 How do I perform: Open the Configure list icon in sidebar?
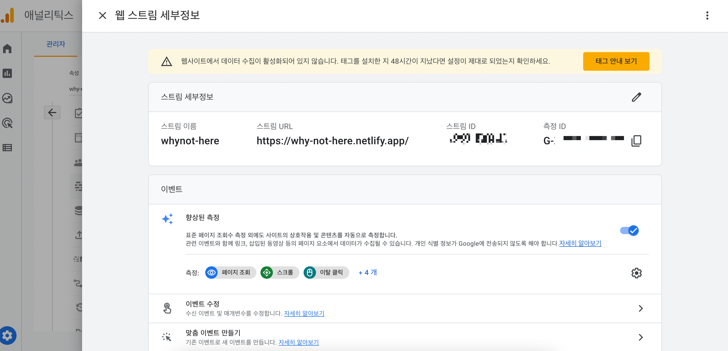(x=7, y=148)
